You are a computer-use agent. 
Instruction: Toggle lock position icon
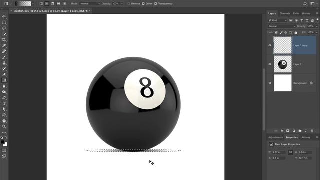click(286, 32)
